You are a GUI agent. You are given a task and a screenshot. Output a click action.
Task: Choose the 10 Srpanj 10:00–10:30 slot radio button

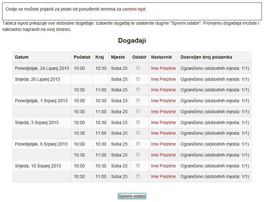point(138,166)
